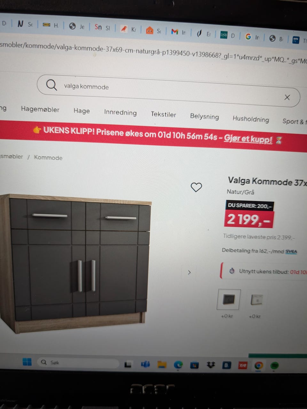Open Dropbox from the taskbar

pos(210,365)
